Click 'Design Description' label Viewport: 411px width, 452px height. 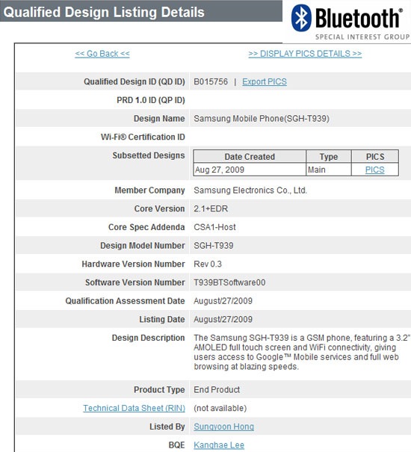click(148, 338)
